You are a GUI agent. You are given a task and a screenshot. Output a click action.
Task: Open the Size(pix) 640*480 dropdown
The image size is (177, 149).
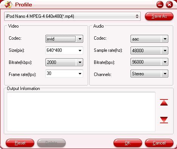(64, 50)
